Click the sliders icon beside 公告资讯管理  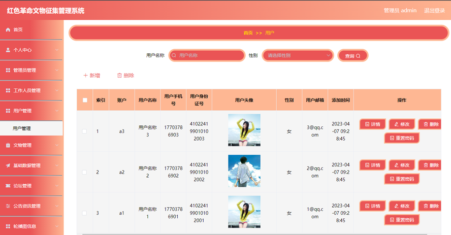coord(8,206)
